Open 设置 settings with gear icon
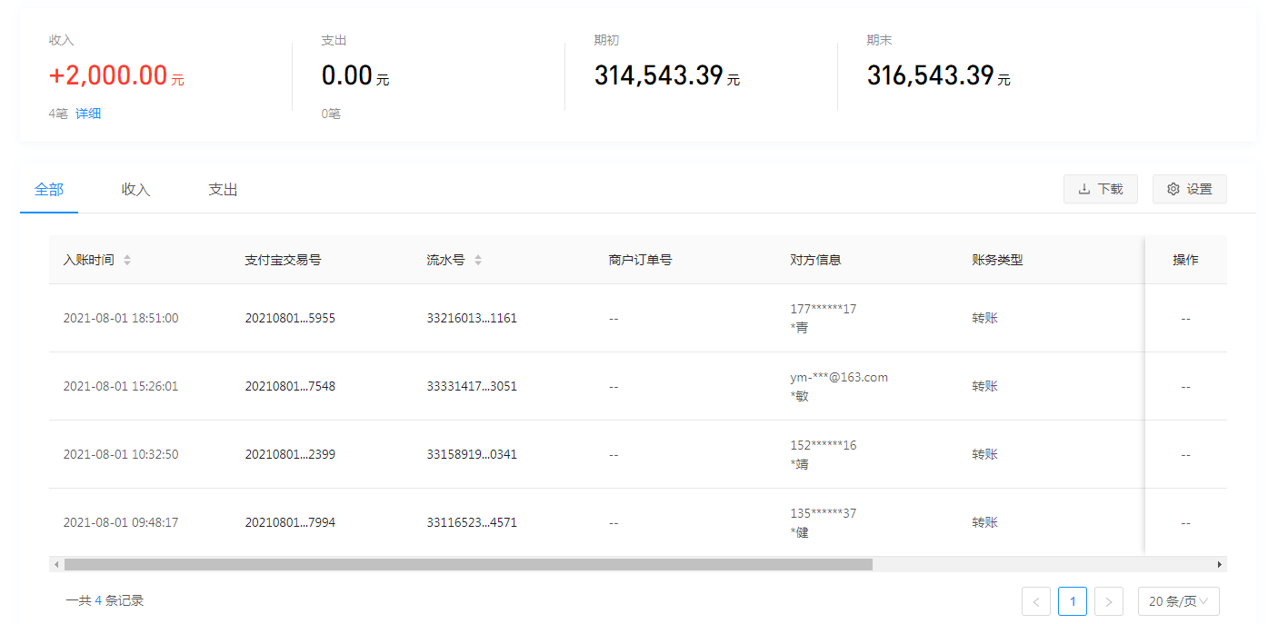The height and width of the screenshot is (624, 1278). click(1189, 189)
